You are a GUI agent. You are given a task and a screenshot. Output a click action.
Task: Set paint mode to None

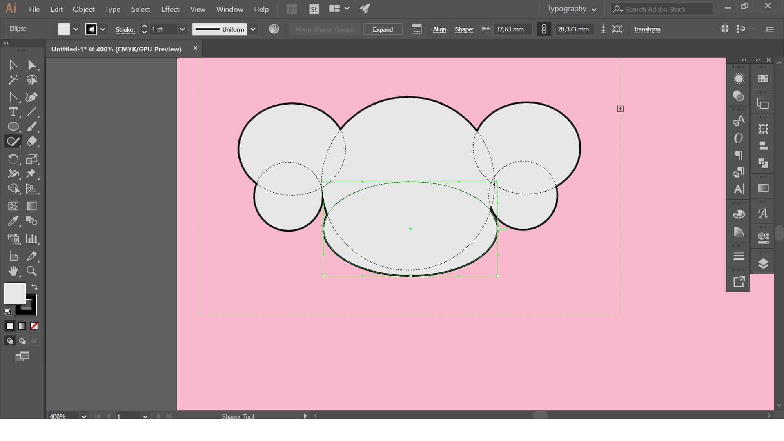34,326
